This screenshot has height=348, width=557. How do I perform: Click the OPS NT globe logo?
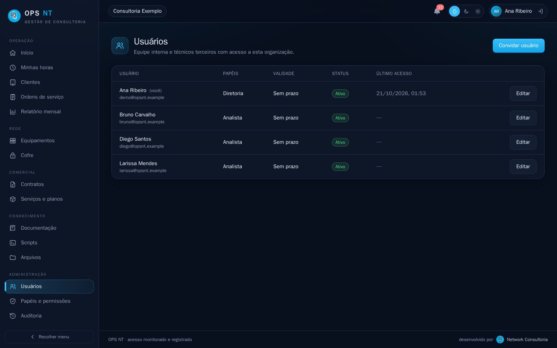tap(14, 16)
